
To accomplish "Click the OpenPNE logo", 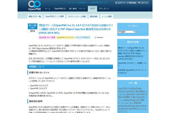I will (x=35, y=6).
